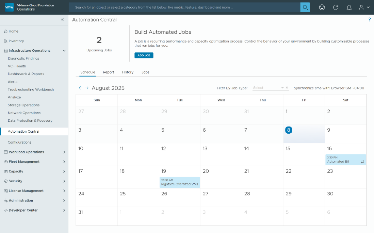
Task: Open the Filter By Job Type dropdown
Action: click(268, 88)
